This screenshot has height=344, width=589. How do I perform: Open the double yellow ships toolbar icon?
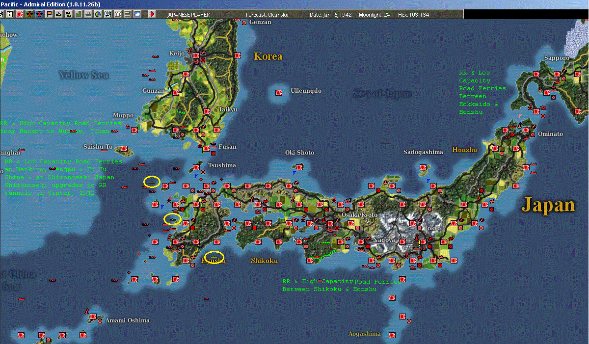click(x=69, y=14)
